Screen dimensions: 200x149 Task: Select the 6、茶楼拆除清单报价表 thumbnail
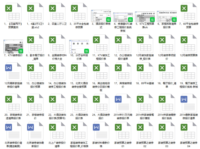pos(167,16)
